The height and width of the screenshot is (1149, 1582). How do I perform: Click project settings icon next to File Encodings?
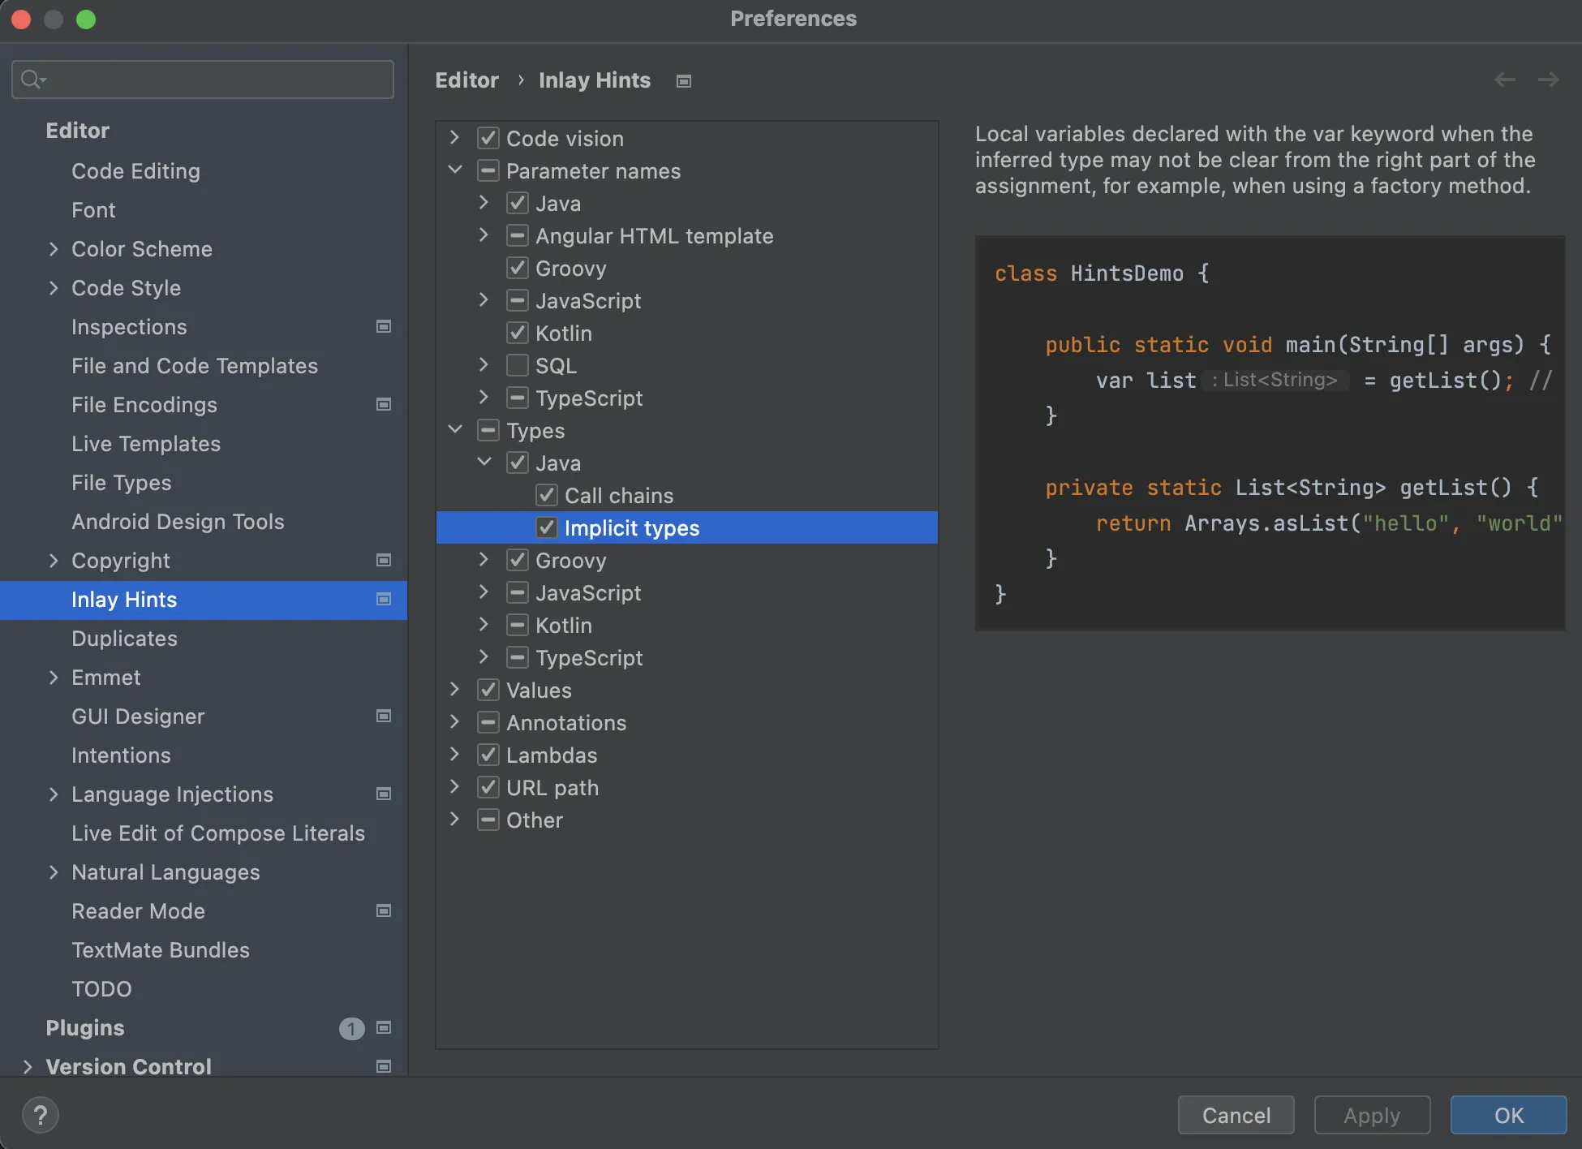384,405
